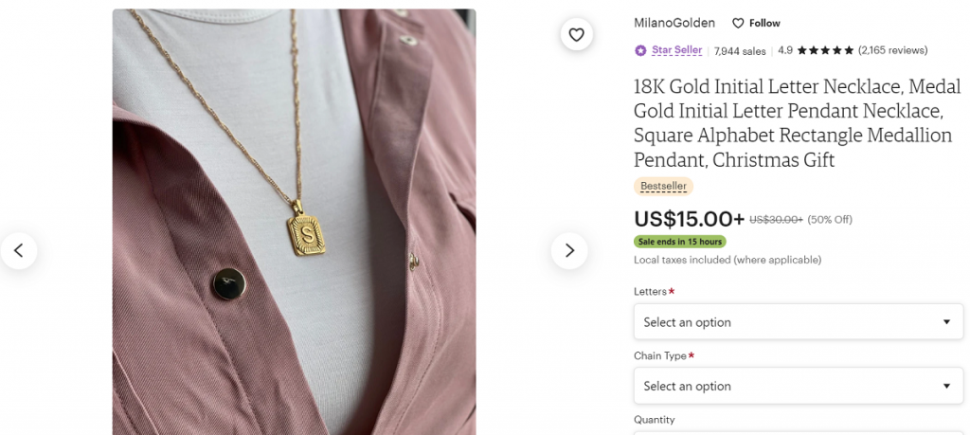Favorite this necklace with the heart icon
Screen dimensions: 970x435
point(576,35)
